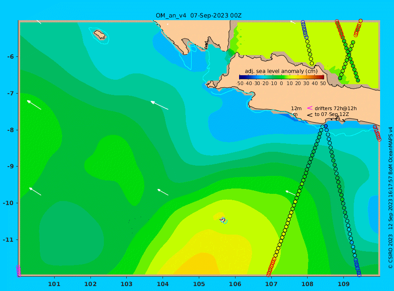Image resolution: width=394 pixels, height=291 pixels.
Task: Click the -10 latitude axis label
Action: pos(9,203)
